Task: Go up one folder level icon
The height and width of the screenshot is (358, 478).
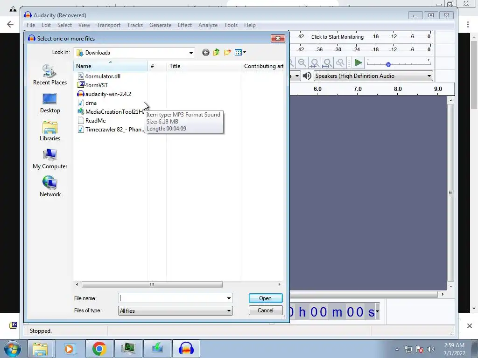Action: 217,52
